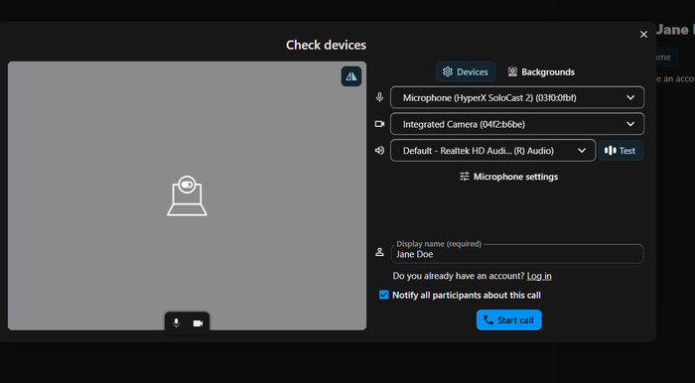Open the Integrated Camera dropdown
Viewport: 695px width, 383px height.
tap(517, 124)
